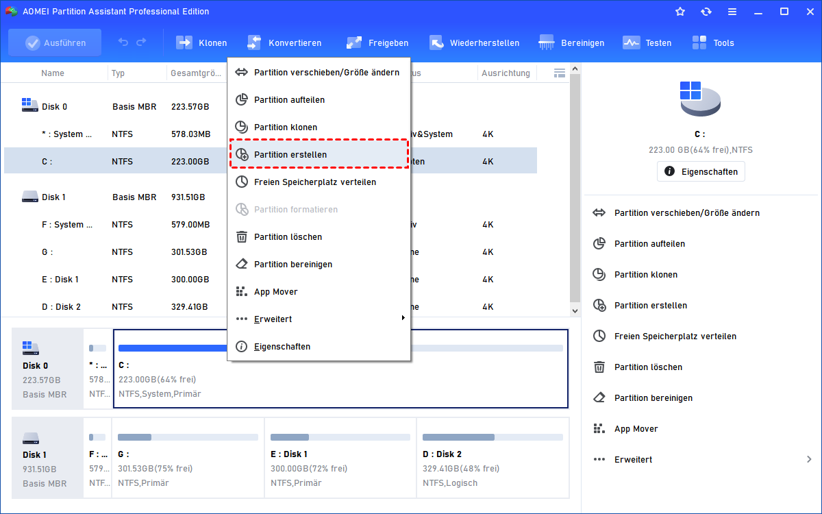822x514 pixels.
Task: Select the G : partition row
Action: 271,252
